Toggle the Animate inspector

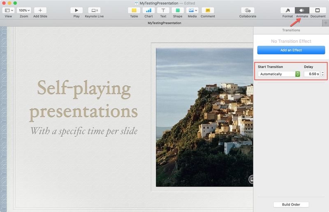tap(302, 10)
